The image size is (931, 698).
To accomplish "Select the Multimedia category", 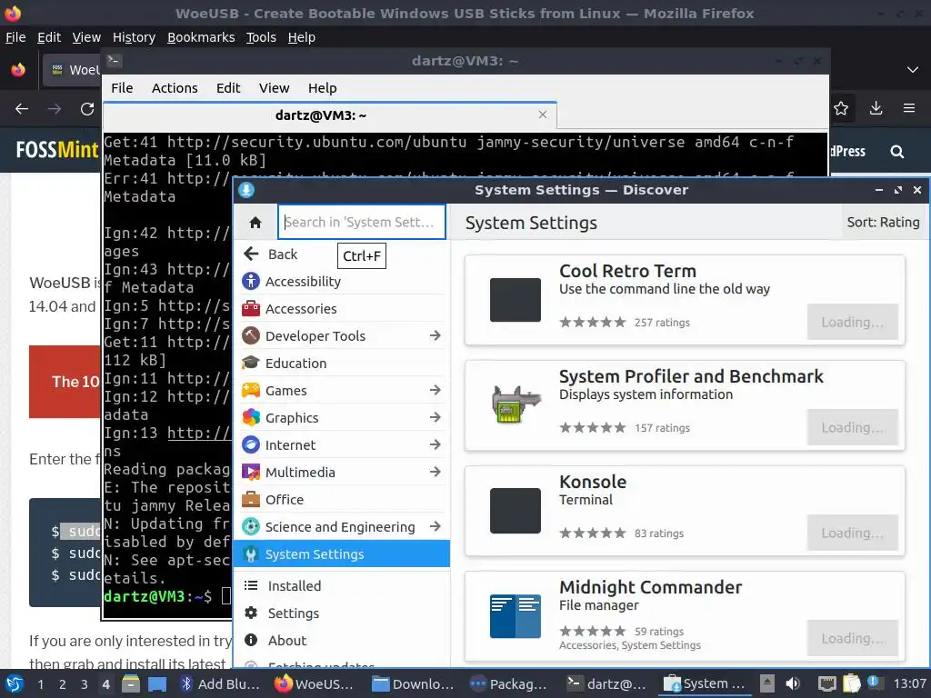I will (342, 473).
